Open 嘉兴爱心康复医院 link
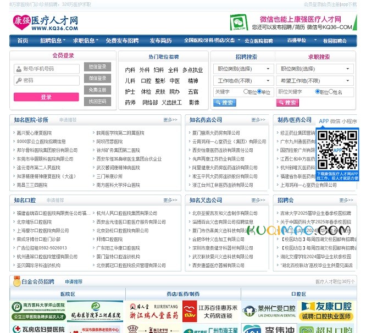The height and width of the screenshot is (333, 366). (34, 133)
